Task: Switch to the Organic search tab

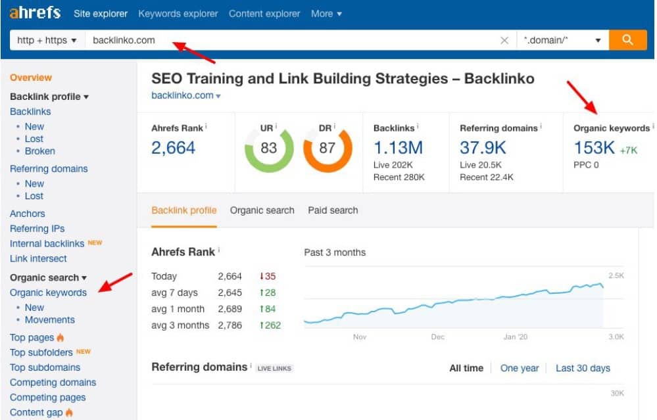Action: (x=262, y=210)
